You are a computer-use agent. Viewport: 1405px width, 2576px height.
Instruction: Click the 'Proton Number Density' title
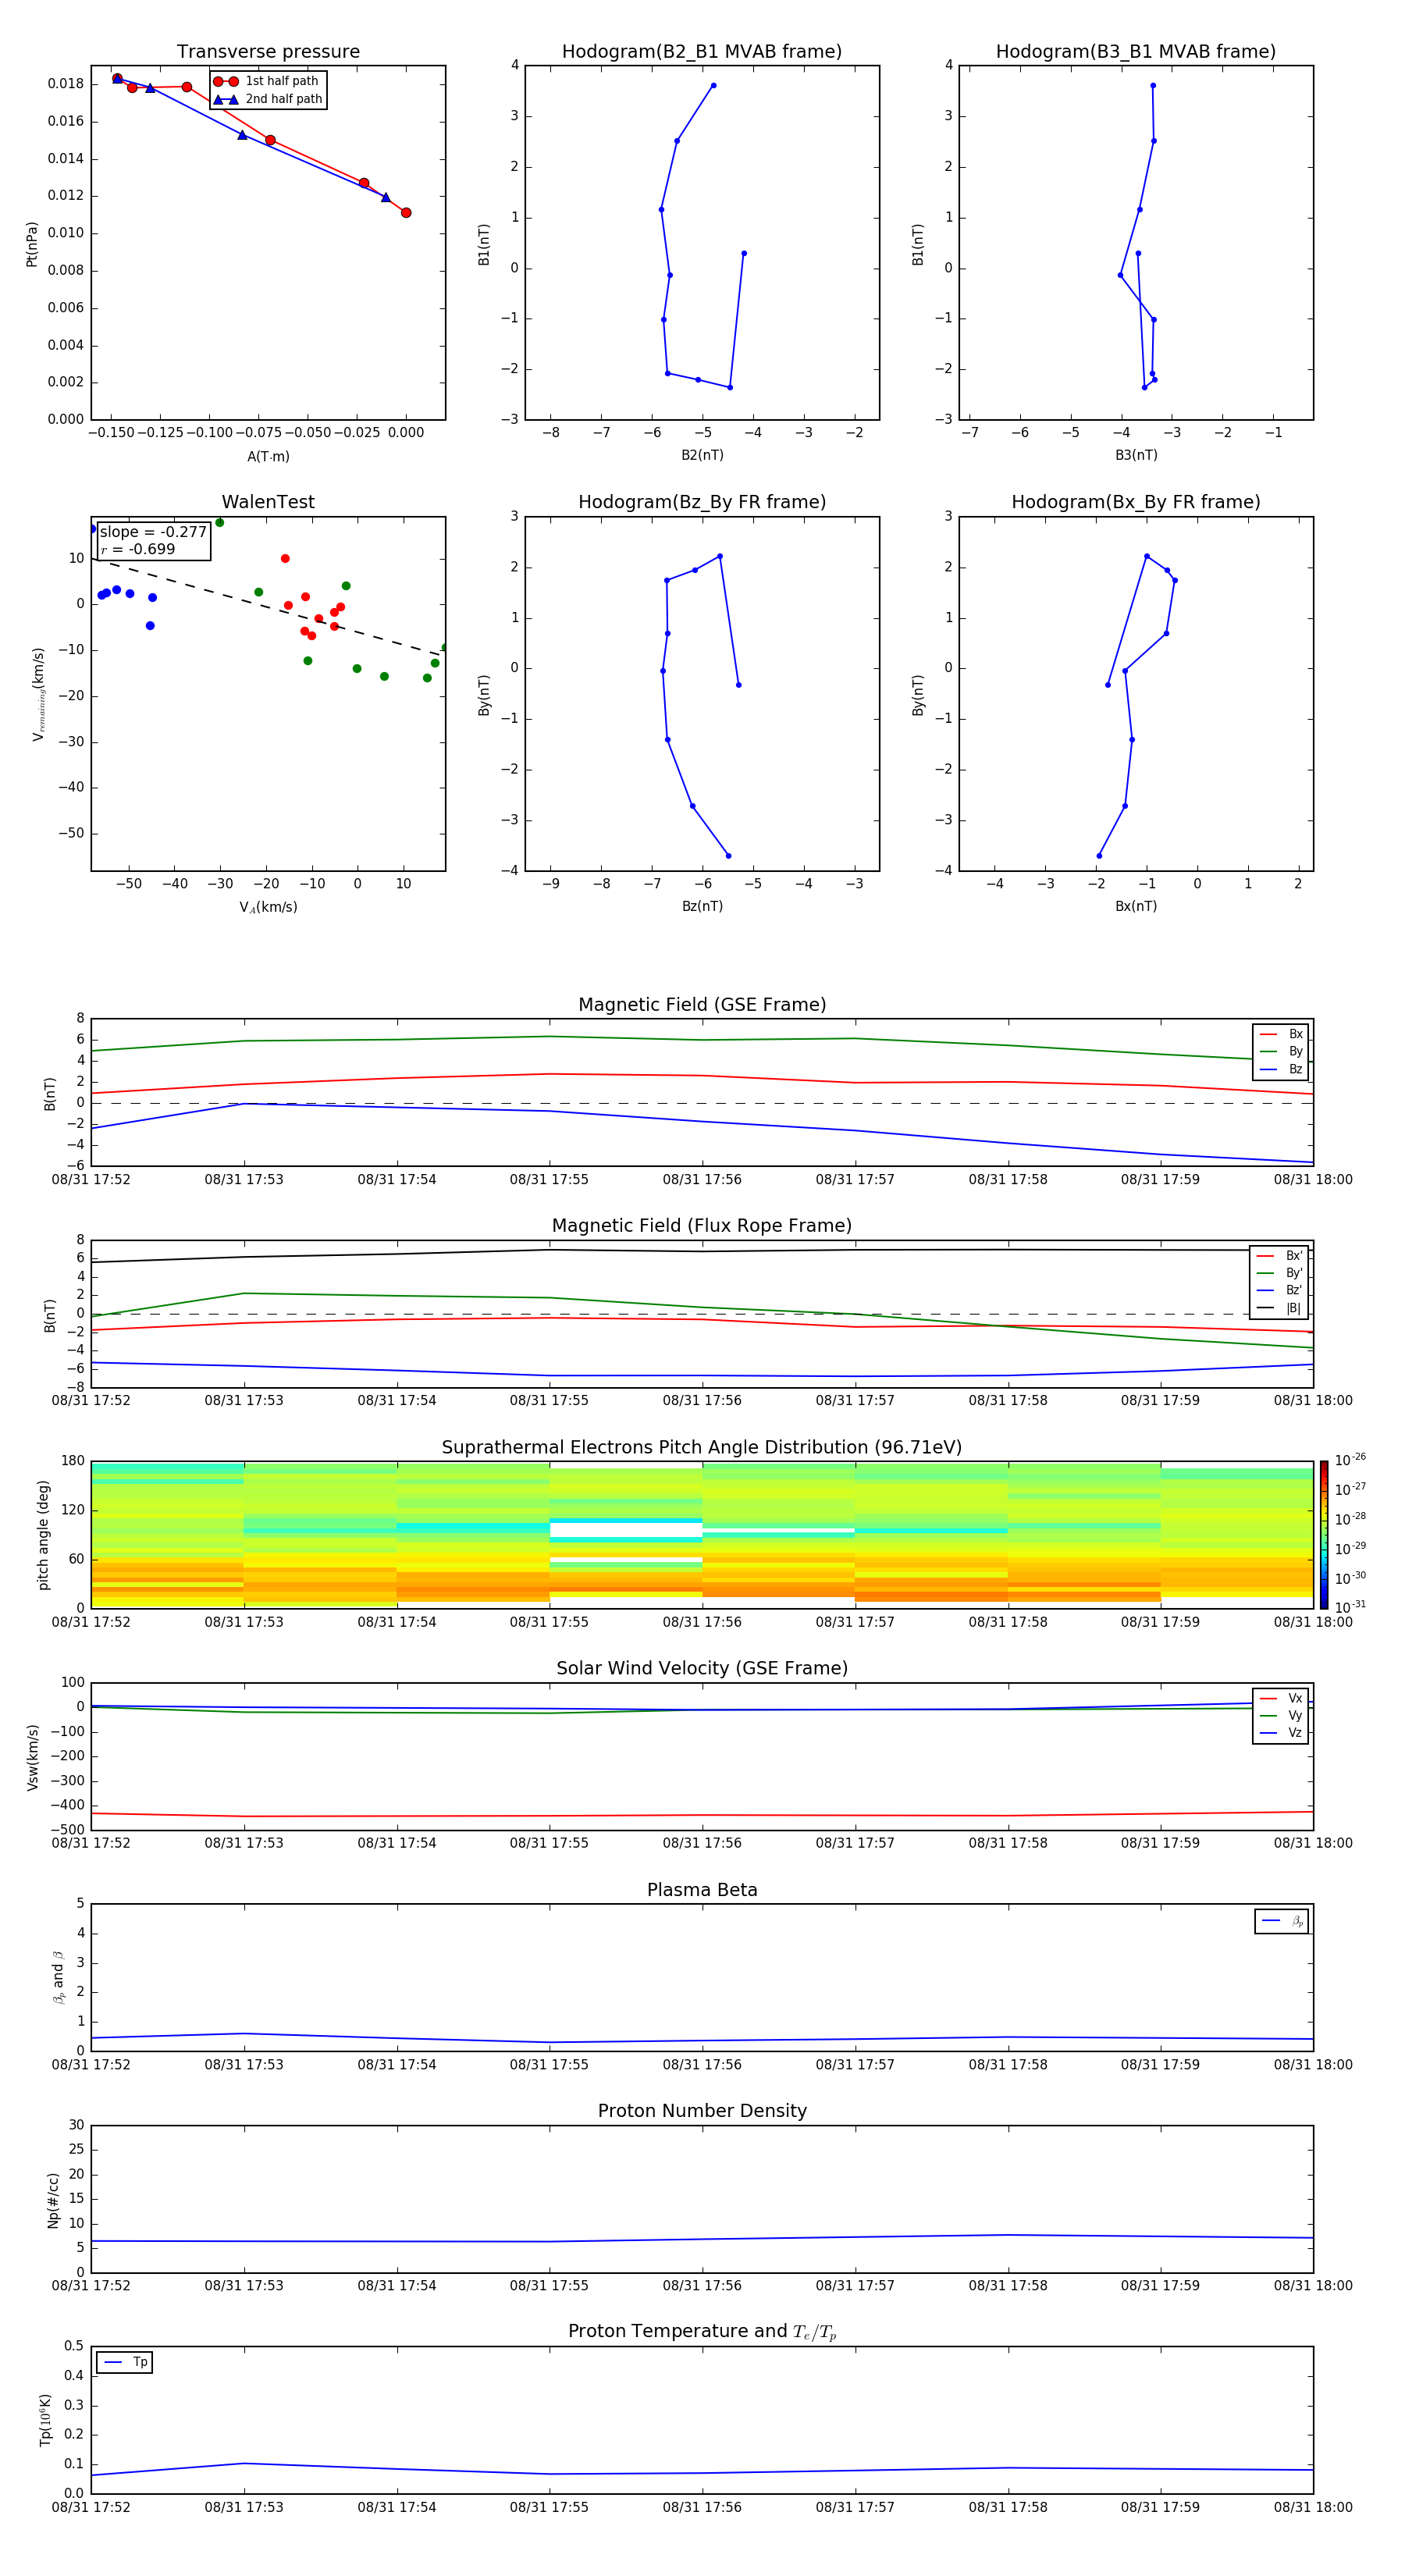(x=702, y=2111)
